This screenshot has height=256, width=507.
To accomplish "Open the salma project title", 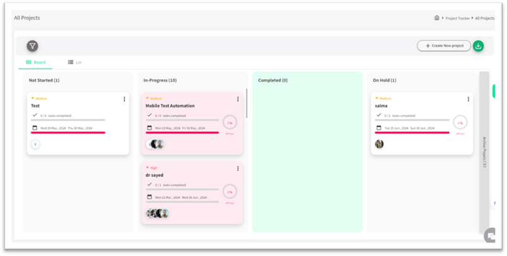I will click(x=381, y=106).
